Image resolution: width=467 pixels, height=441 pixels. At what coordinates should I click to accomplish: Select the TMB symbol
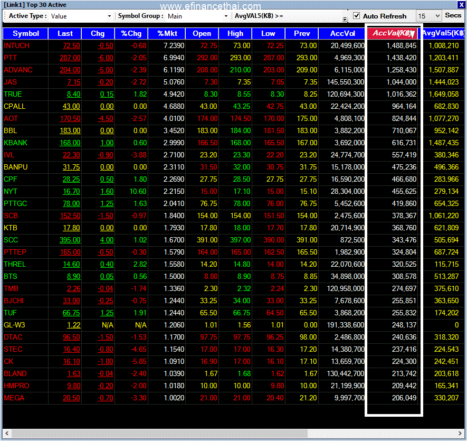point(11,289)
